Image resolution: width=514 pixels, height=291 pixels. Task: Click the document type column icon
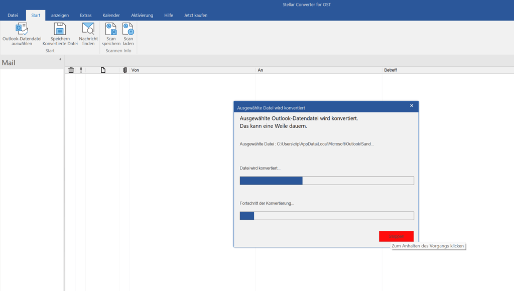(103, 70)
